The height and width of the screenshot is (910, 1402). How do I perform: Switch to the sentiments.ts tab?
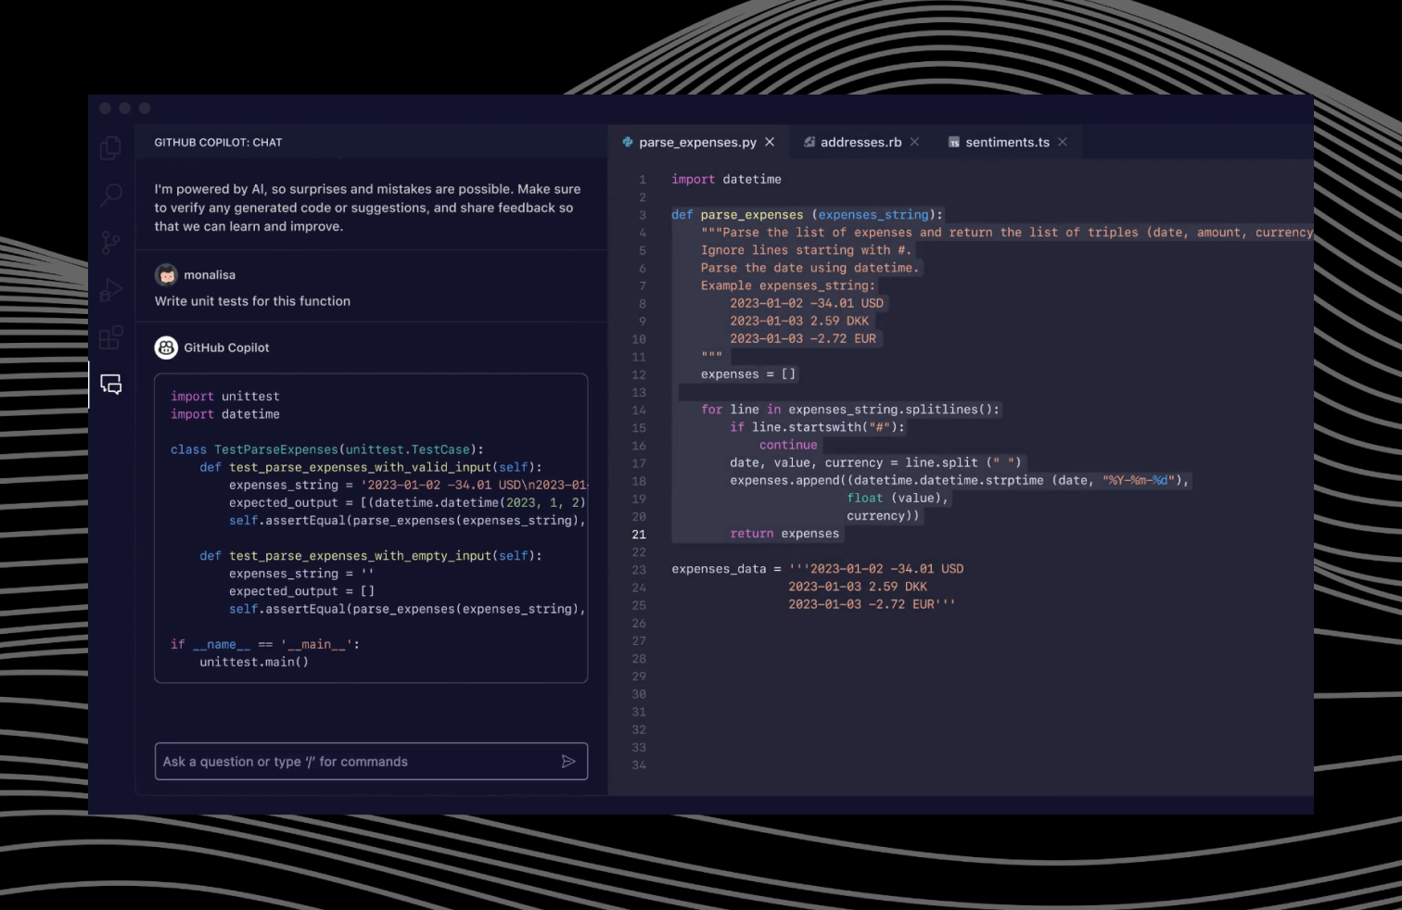click(x=1007, y=142)
